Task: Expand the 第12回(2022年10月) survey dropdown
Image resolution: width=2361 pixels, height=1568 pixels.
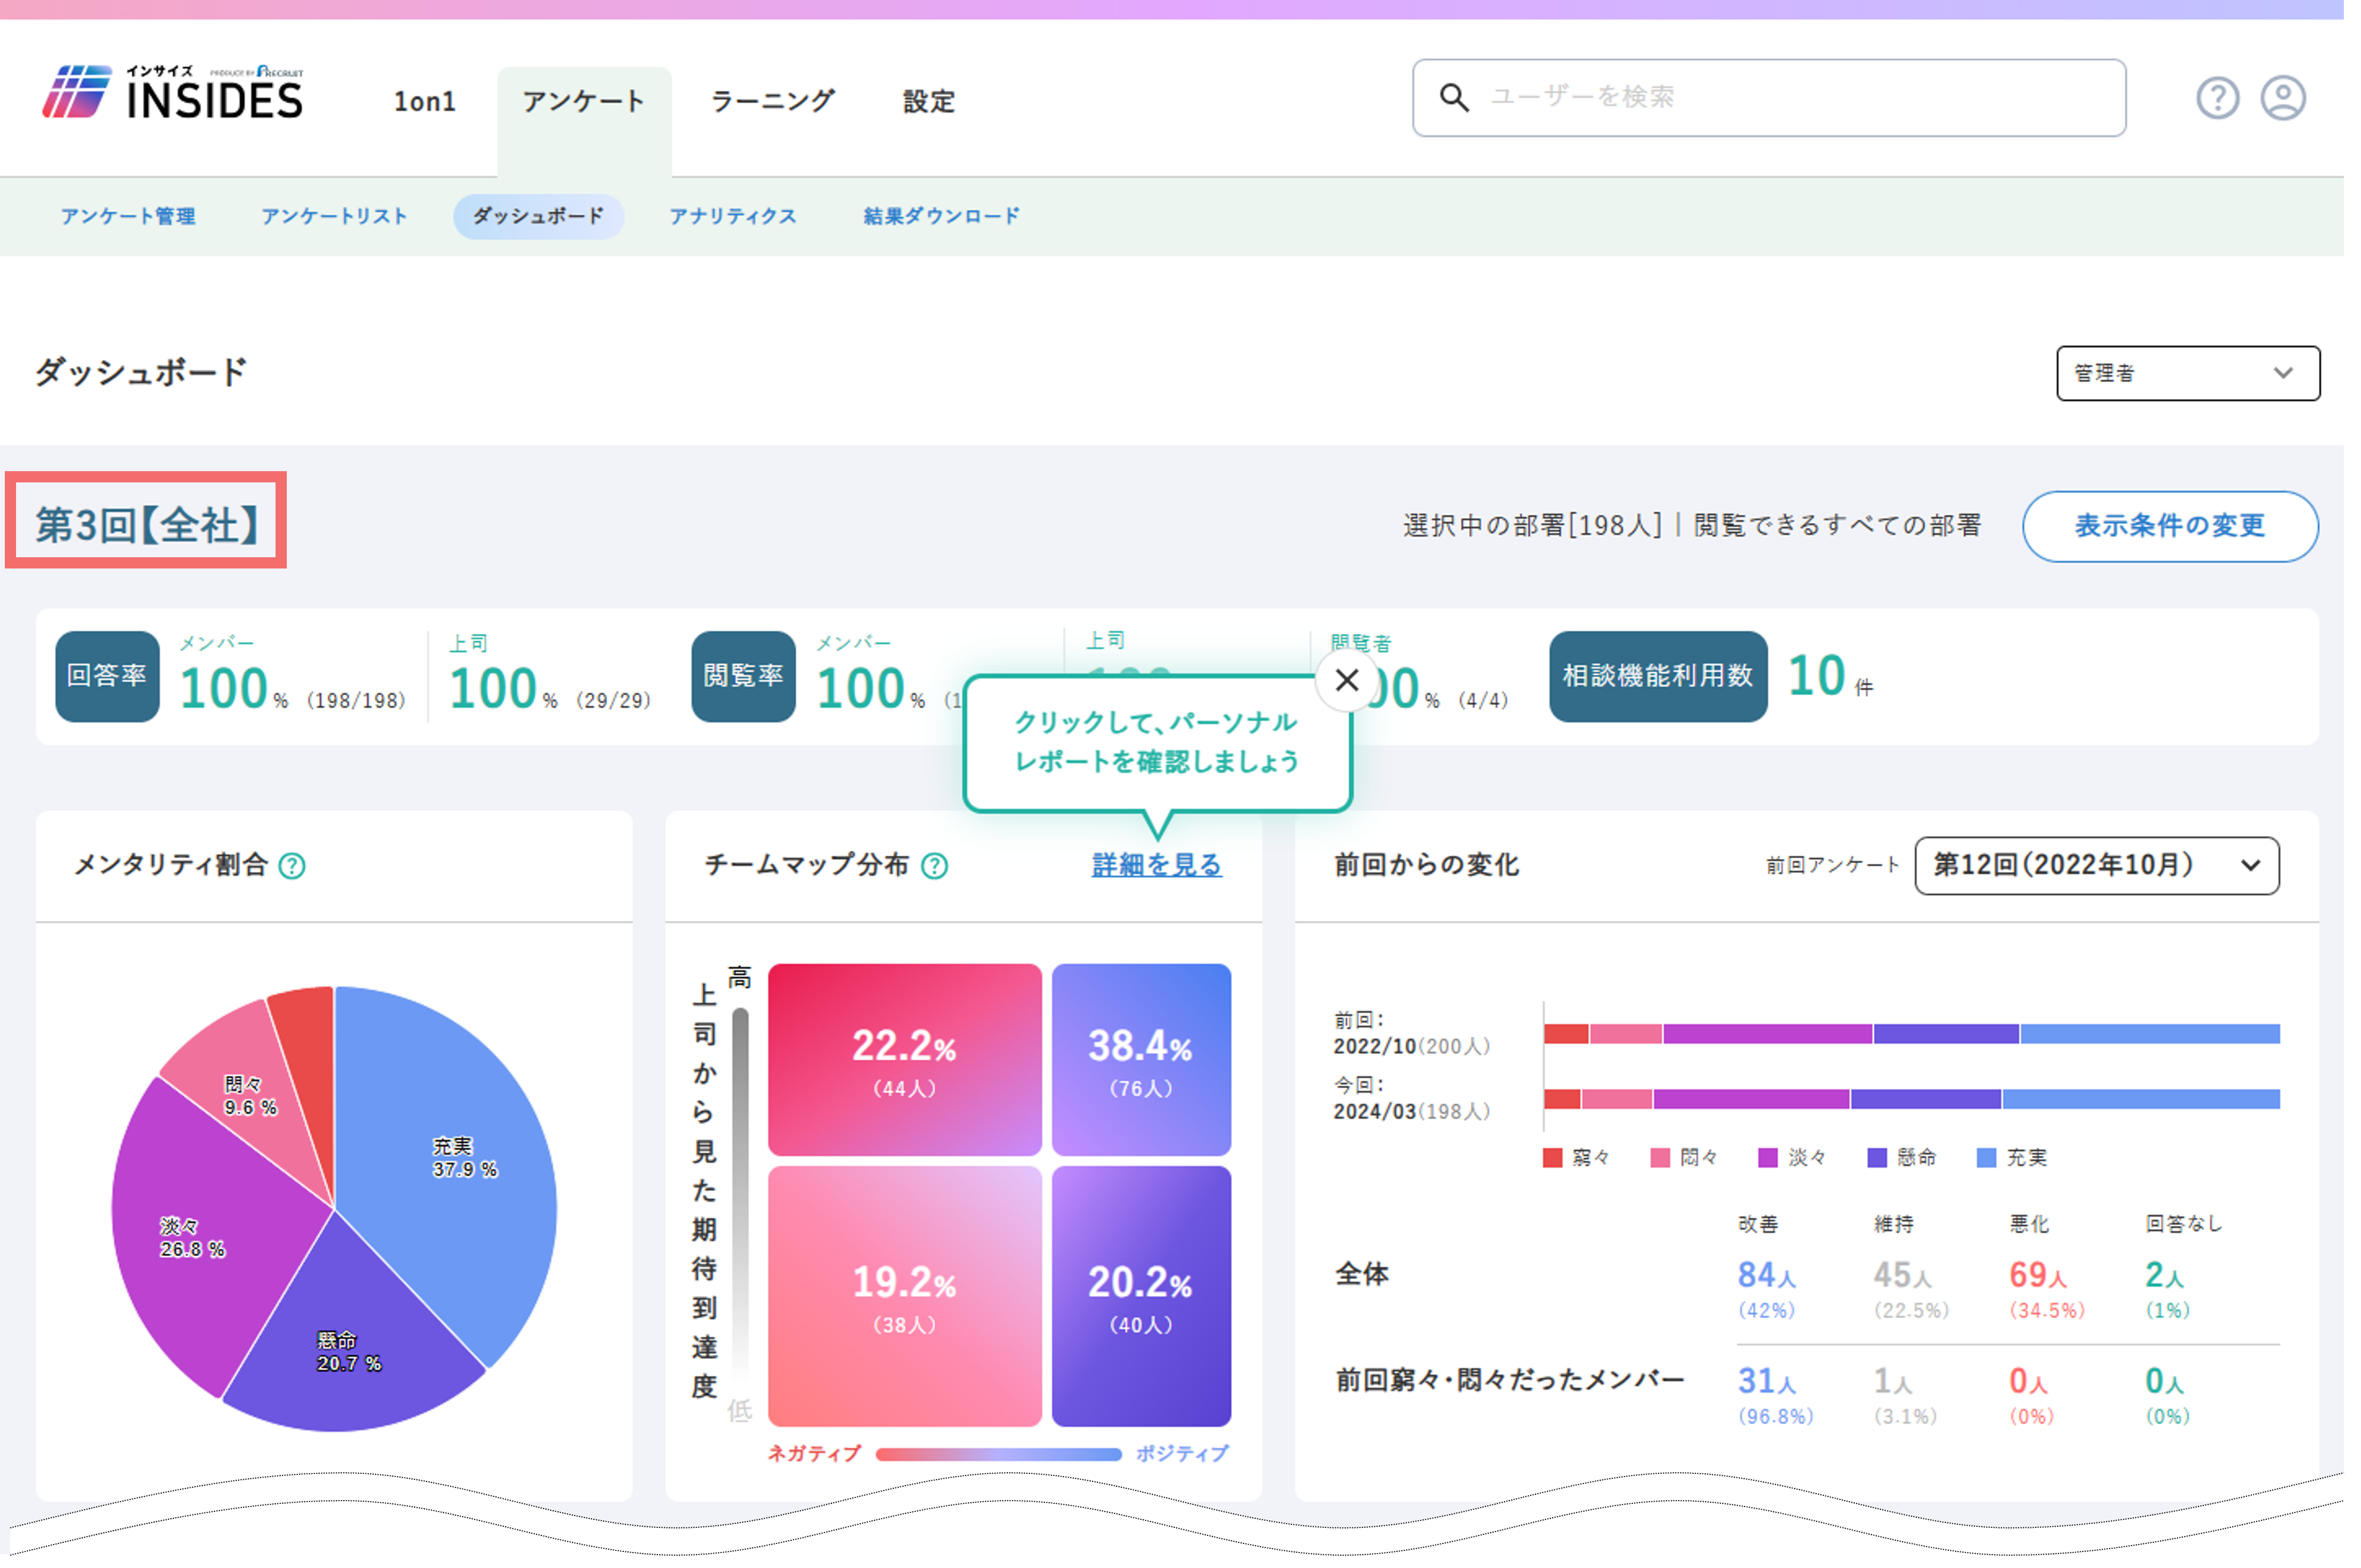Action: (2097, 865)
